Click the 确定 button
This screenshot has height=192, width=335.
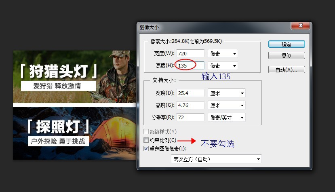pyautogui.click(x=287, y=44)
